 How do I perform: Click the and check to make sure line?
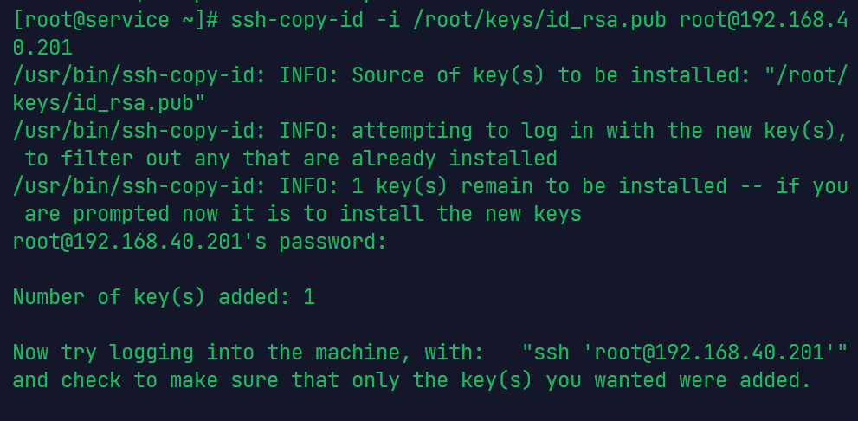tap(411, 380)
